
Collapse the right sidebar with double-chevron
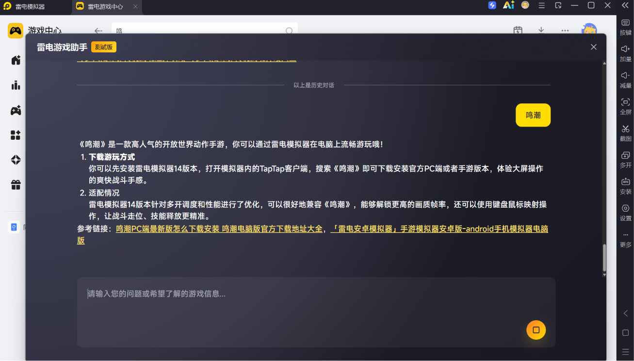point(625,5)
